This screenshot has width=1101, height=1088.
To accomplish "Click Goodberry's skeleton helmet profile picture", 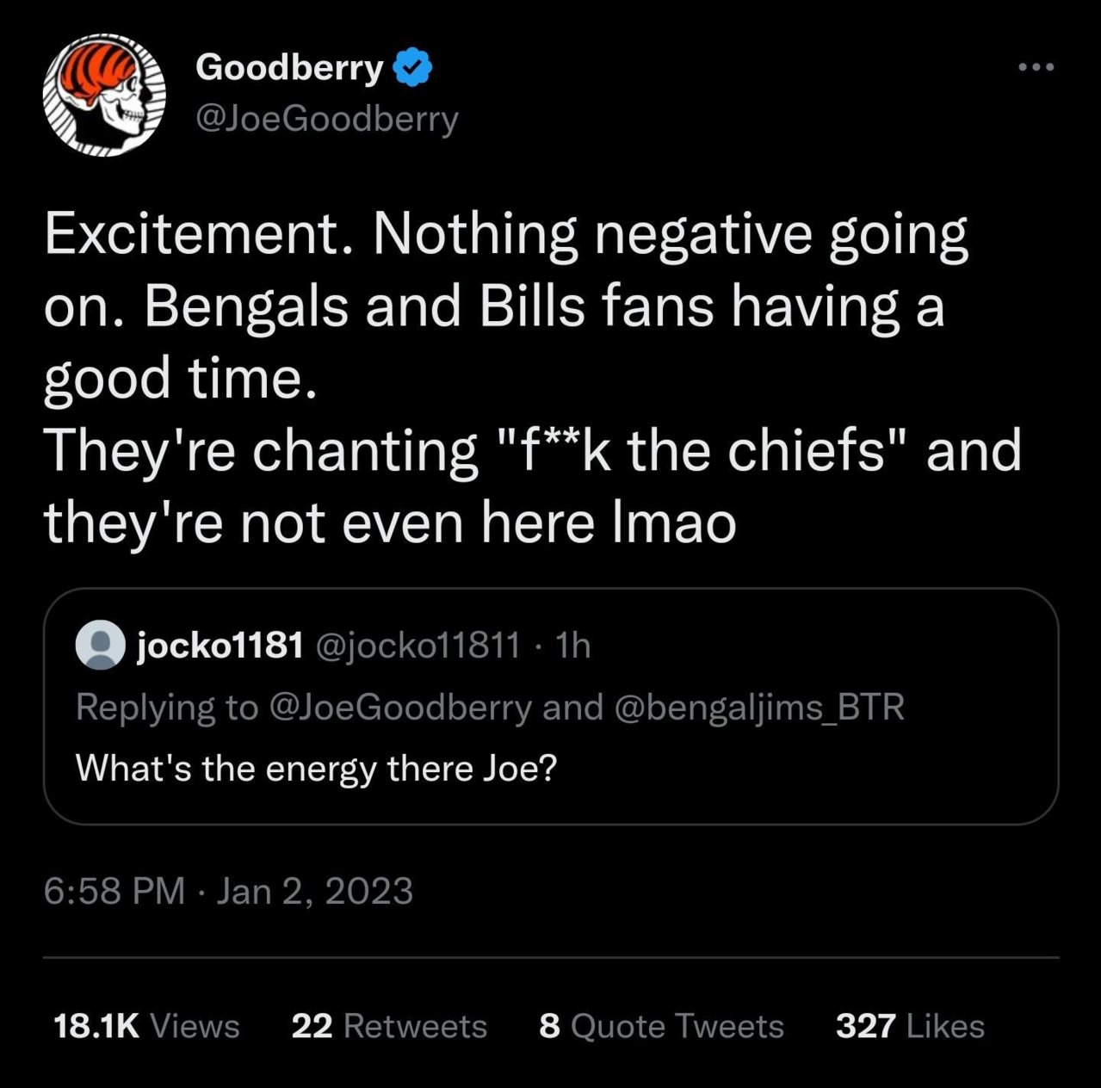I will pos(104,96).
